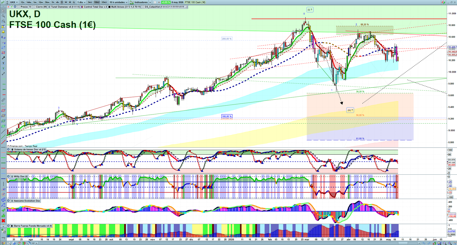Click the +0,65 % change label
Screen dimensions: 457x245
click(x=166, y=2)
